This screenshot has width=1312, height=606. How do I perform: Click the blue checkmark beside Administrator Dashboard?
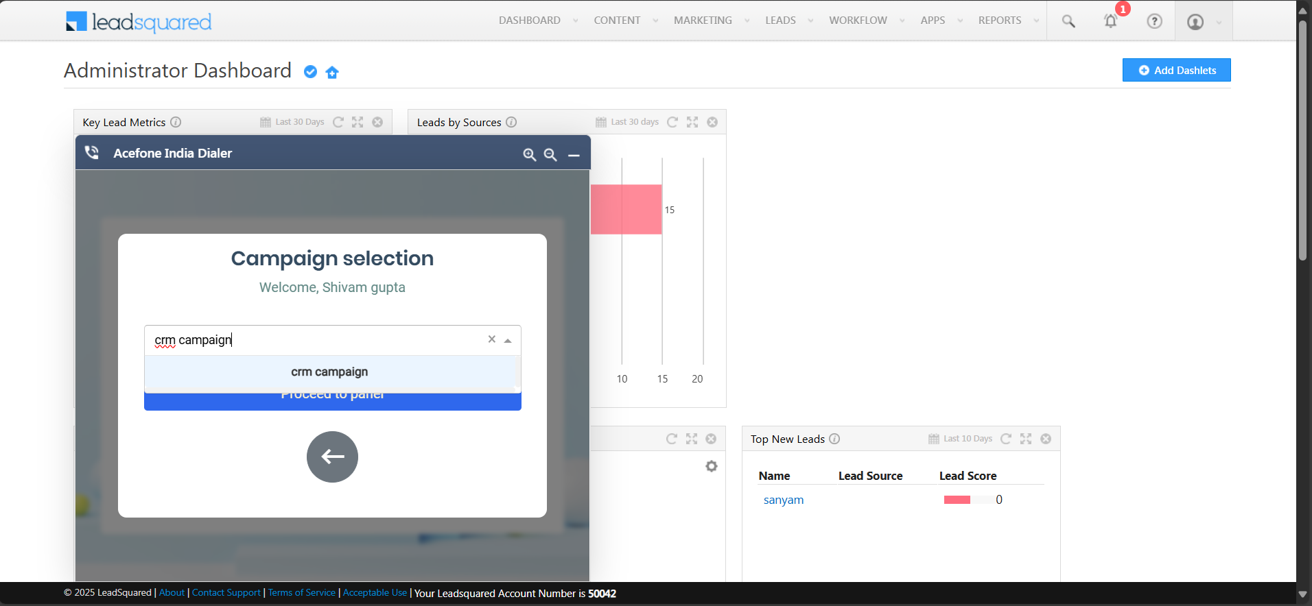point(310,72)
